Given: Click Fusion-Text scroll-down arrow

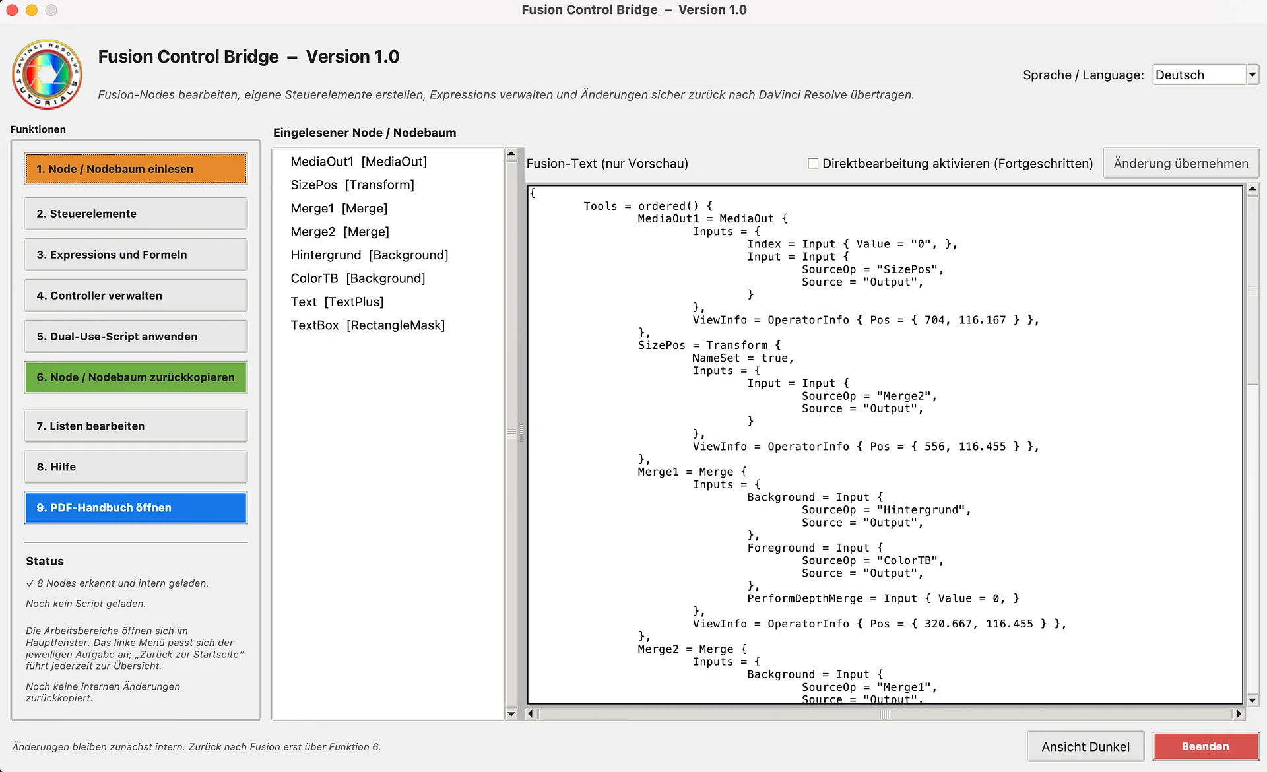Looking at the screenshot, I should tap(1252, 700).
